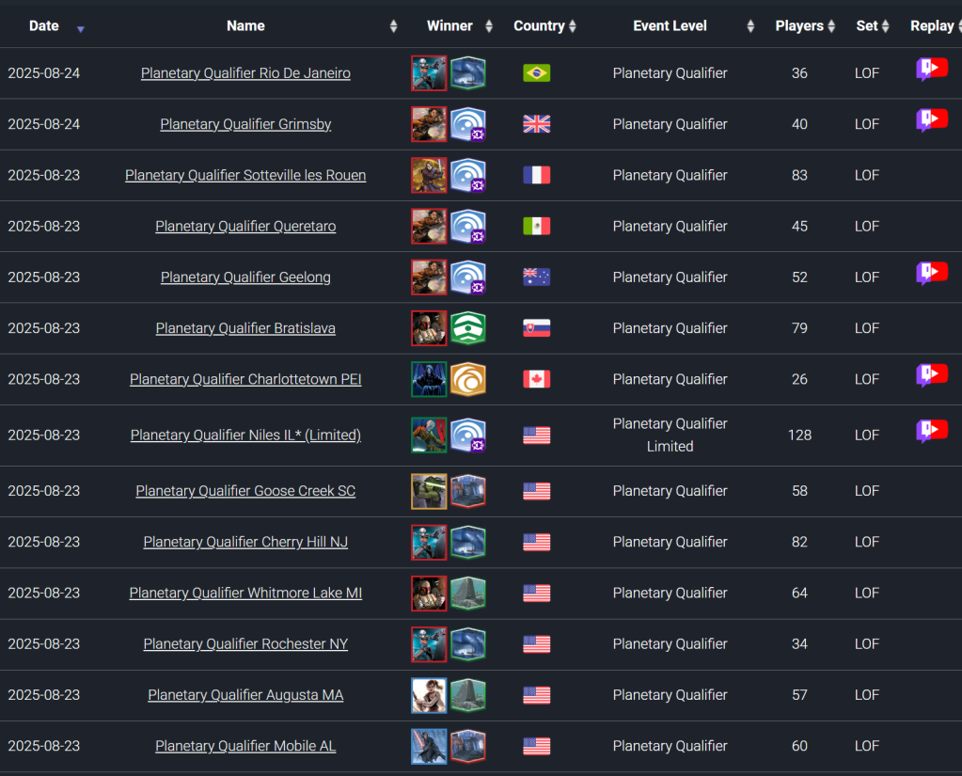
Task: Open Planetary Qualifier Mobile AL link
Action: 245,746
